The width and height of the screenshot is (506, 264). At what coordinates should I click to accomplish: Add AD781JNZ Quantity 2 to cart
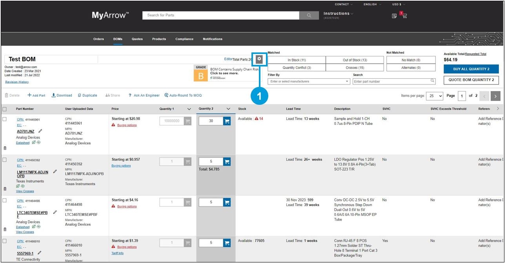(x=227, y=121)
